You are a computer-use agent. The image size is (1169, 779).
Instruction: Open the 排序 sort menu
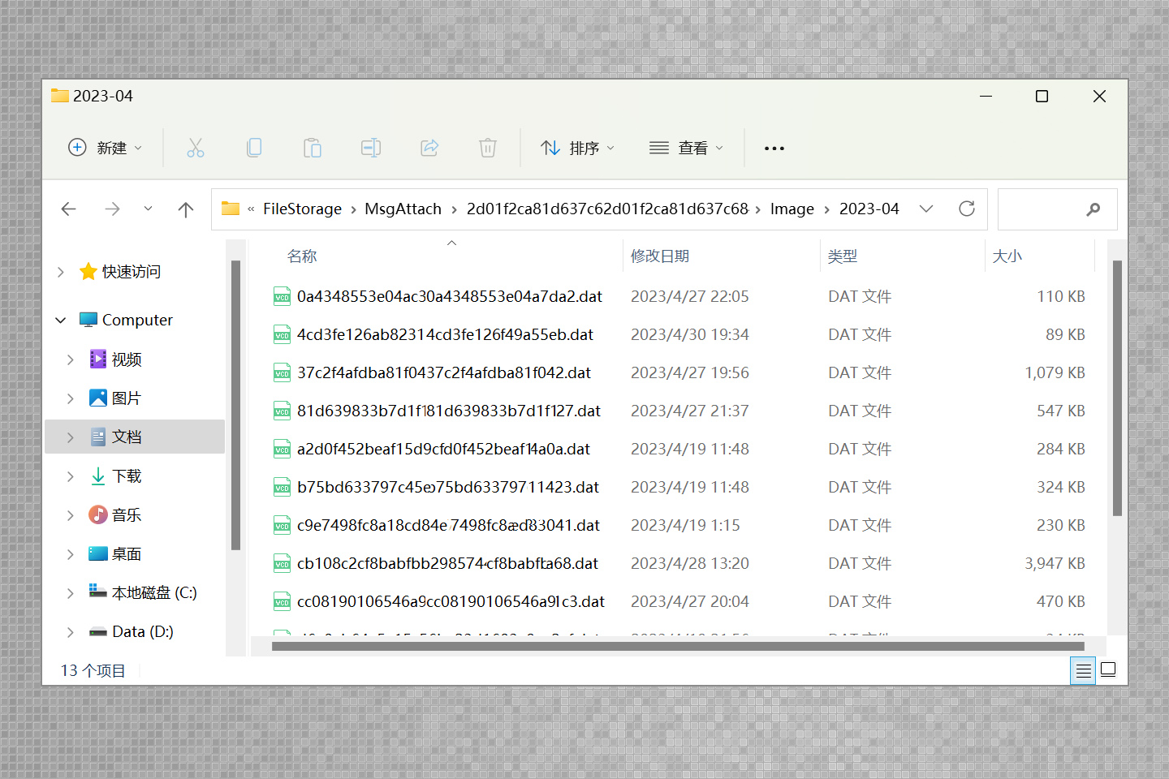(578, 148)
